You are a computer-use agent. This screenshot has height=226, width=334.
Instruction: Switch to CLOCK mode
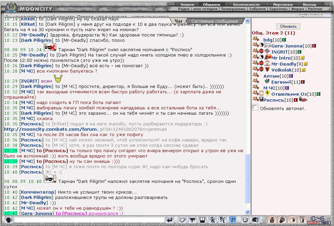point(313,223)
